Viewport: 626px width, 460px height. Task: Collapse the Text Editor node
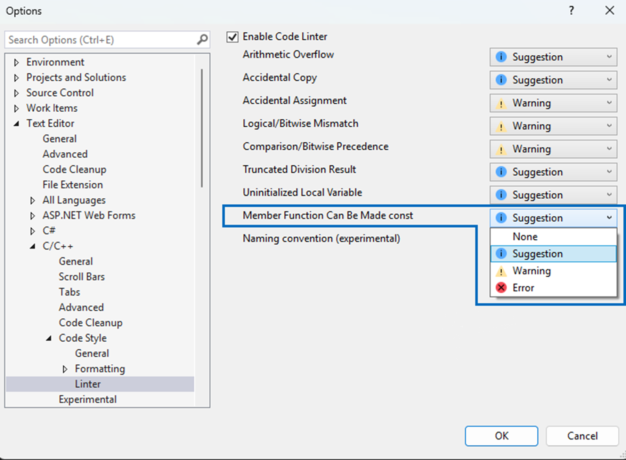tap(16, 124)
